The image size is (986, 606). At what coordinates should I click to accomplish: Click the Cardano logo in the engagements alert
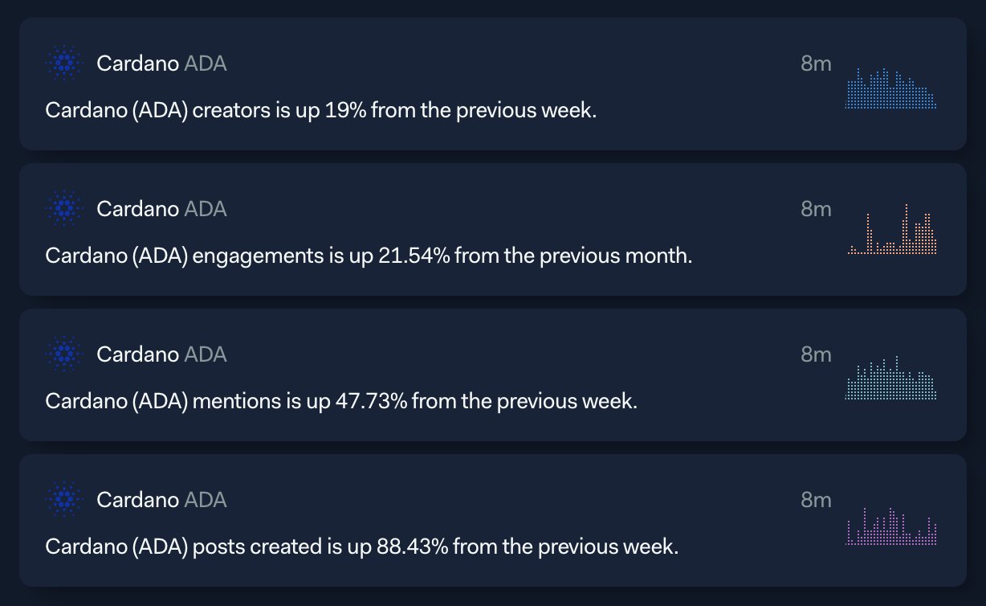point(65,209)
